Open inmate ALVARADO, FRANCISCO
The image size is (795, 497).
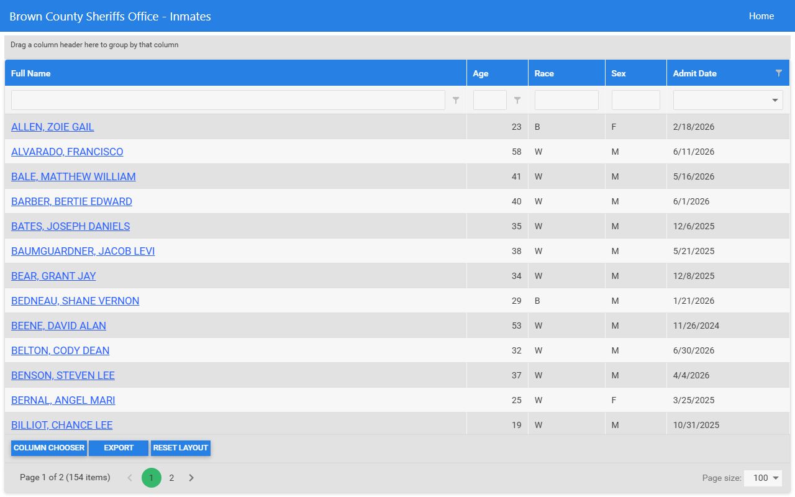tap(67, 152)
